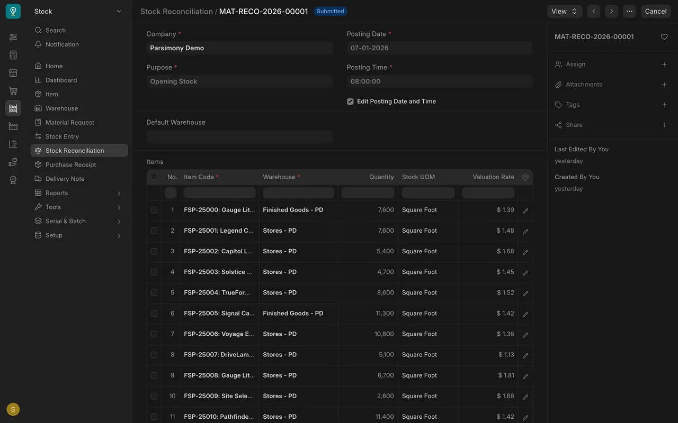Click the Stock Reconciliation breadcrumb link
This screenshot has width=678, height=423.
(x=176, y=11)
